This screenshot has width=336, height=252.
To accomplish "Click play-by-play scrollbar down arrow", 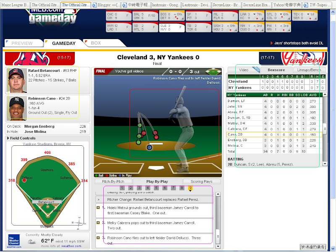I will 218,247.
